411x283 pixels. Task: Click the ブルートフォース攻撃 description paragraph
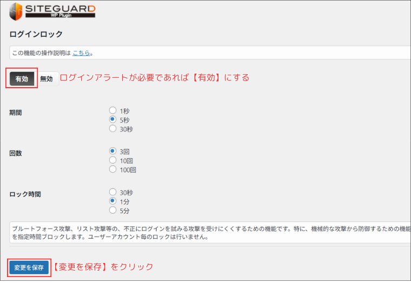pos(211,233)
